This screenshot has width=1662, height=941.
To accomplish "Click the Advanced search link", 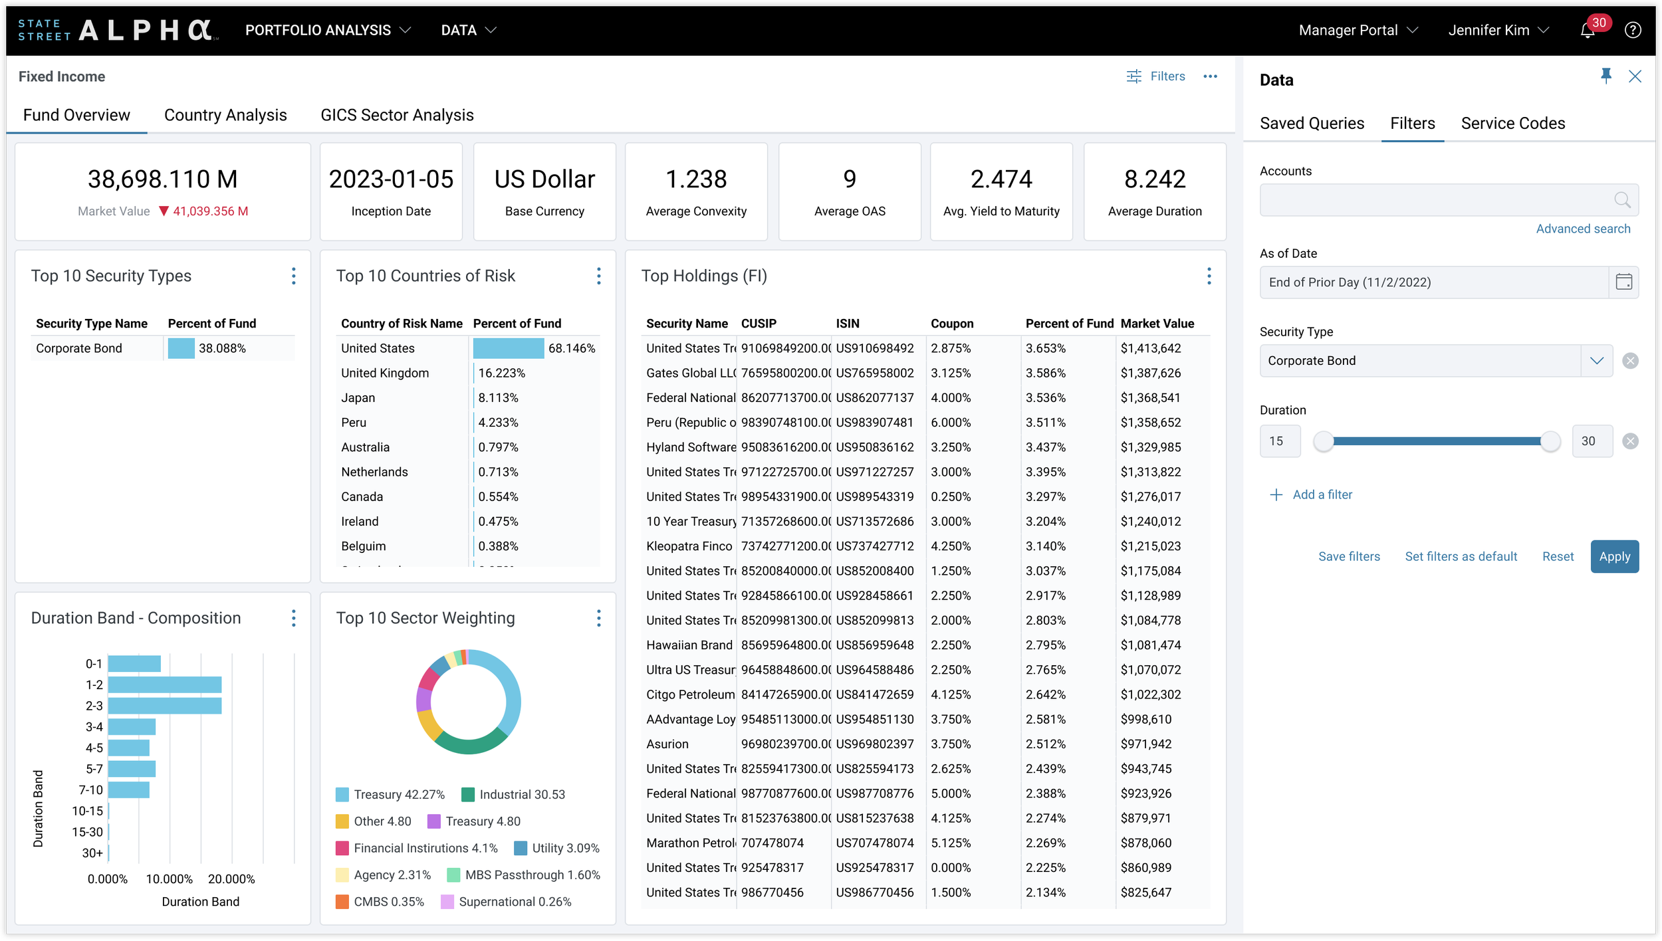I will point(1582,229).
